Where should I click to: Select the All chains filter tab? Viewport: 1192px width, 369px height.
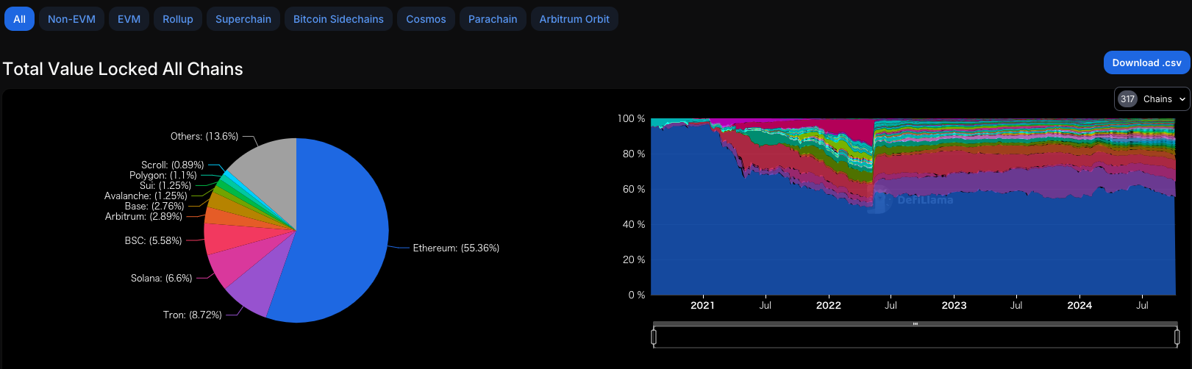click(x=19, y=19)
